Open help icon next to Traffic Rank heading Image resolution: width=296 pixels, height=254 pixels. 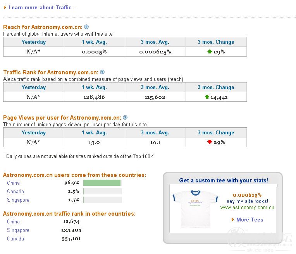coord(102,72)
